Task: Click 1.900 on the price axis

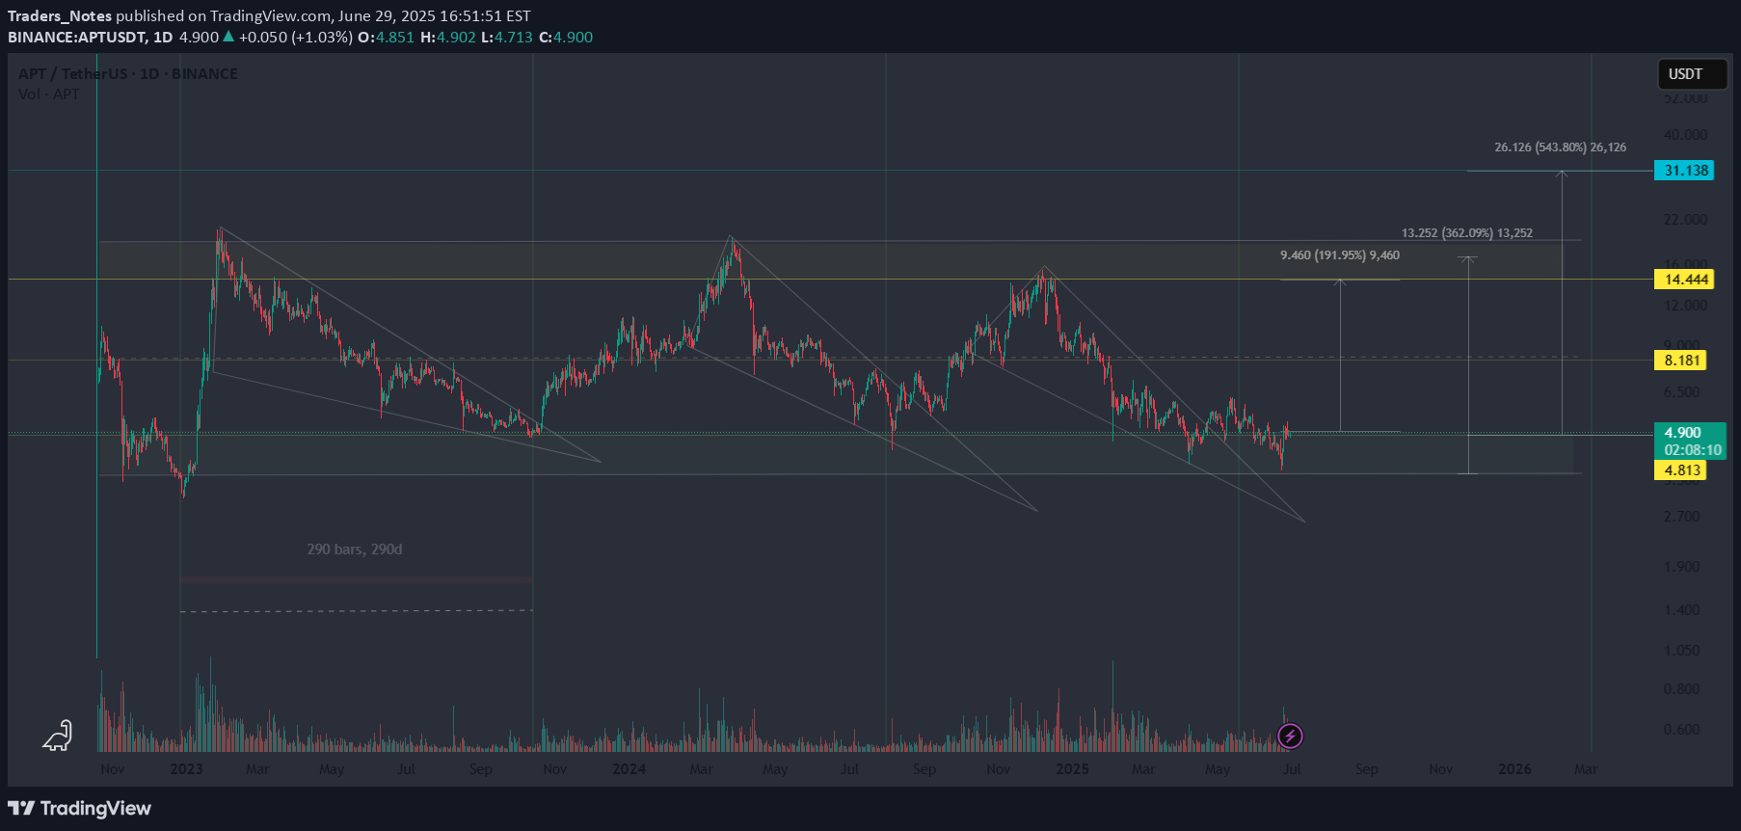Action: point(1682,567)
